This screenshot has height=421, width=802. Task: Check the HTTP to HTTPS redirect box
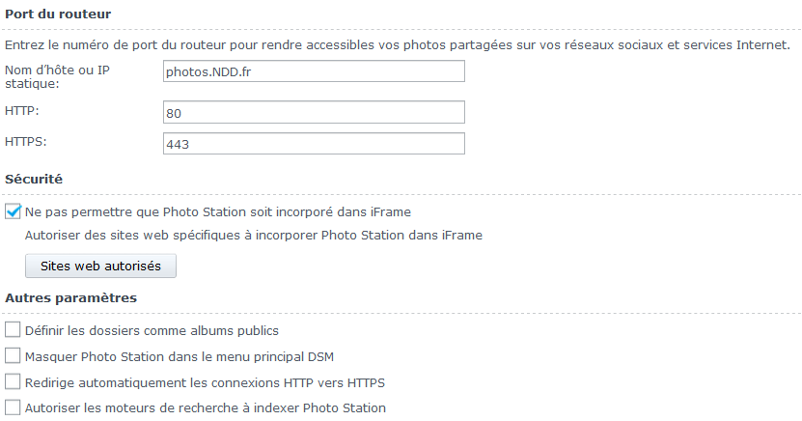tap(14, 381)
